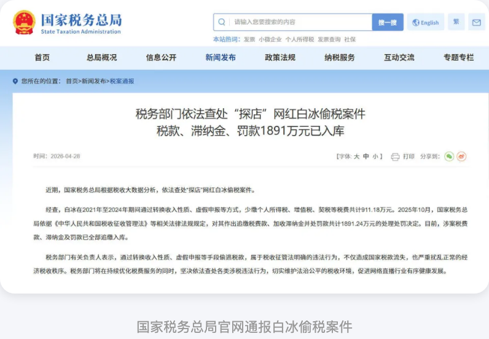Set font size to 中
Image resolution: width=489 pixels, height=339 pixels.
[366, 157]
